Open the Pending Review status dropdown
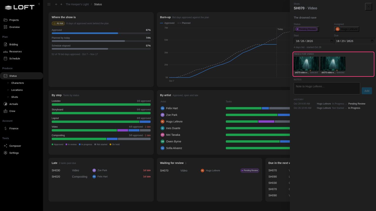376x211 pixels. pos(306,29)
